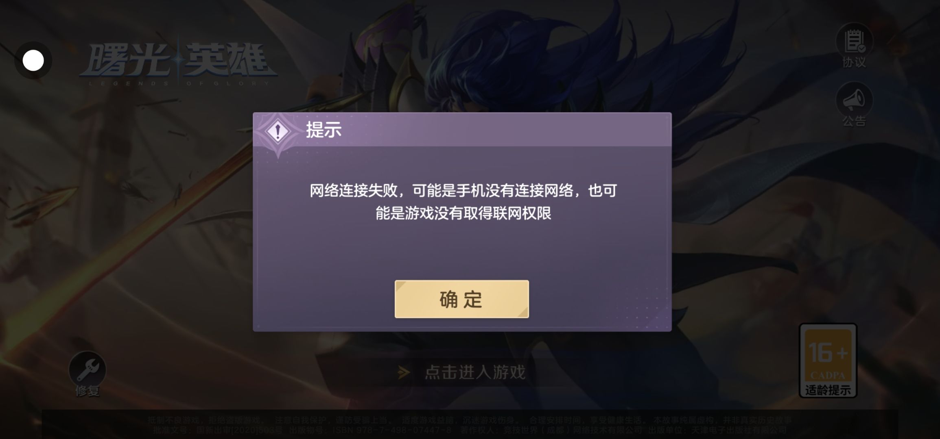Open the 协议 agreement clipboard icon

(854, 42)
